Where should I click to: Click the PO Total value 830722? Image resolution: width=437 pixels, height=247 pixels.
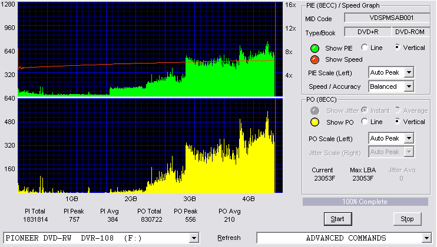151,219
